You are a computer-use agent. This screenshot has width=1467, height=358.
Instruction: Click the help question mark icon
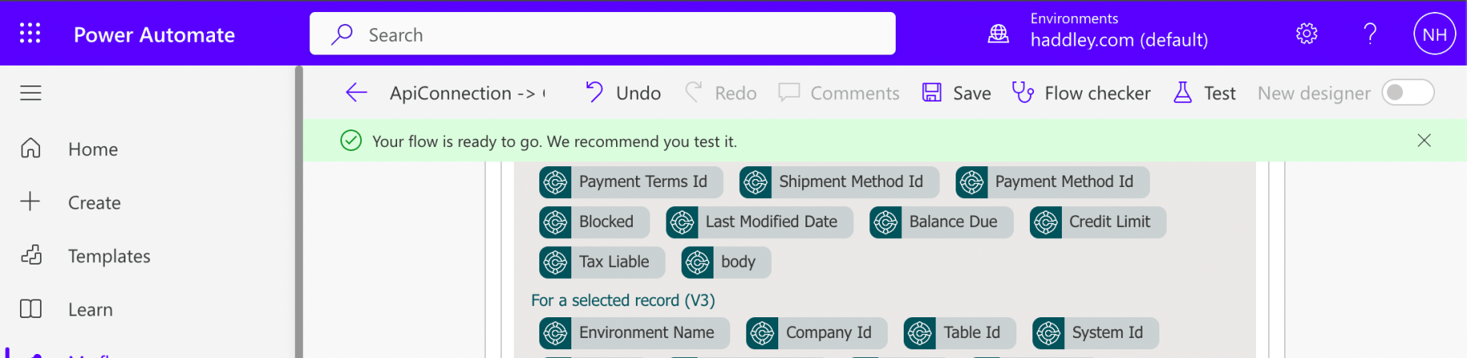point(1370,34)
